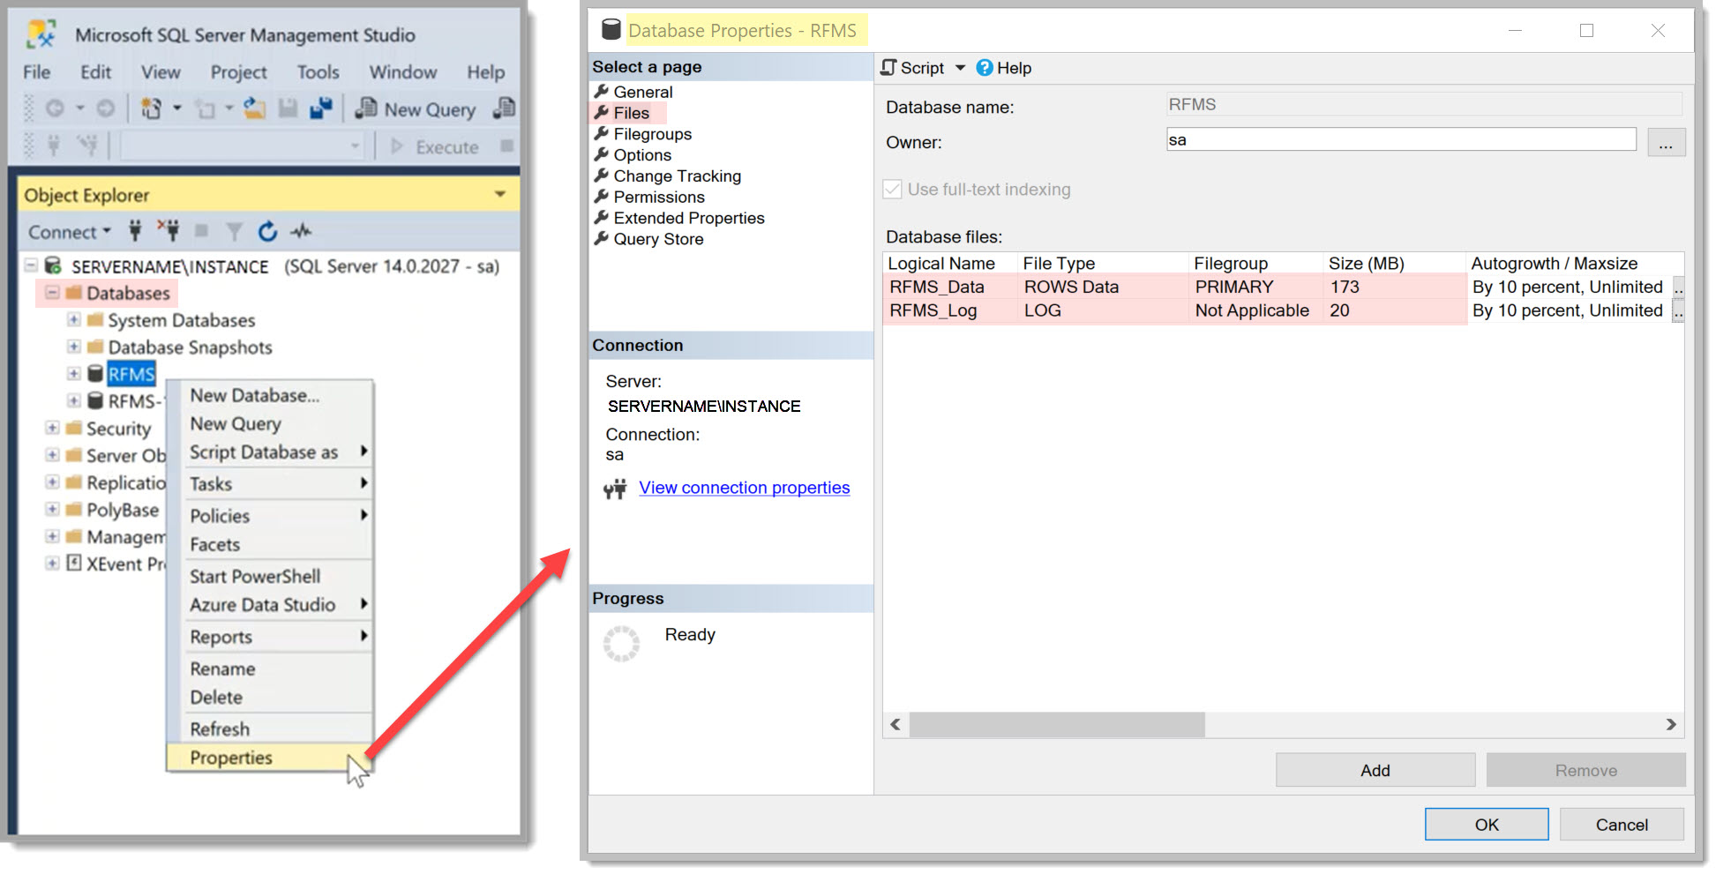Viewport: 1716px width, 874px height.
Task: Click the connection properties plug icon
Action: 616,489
